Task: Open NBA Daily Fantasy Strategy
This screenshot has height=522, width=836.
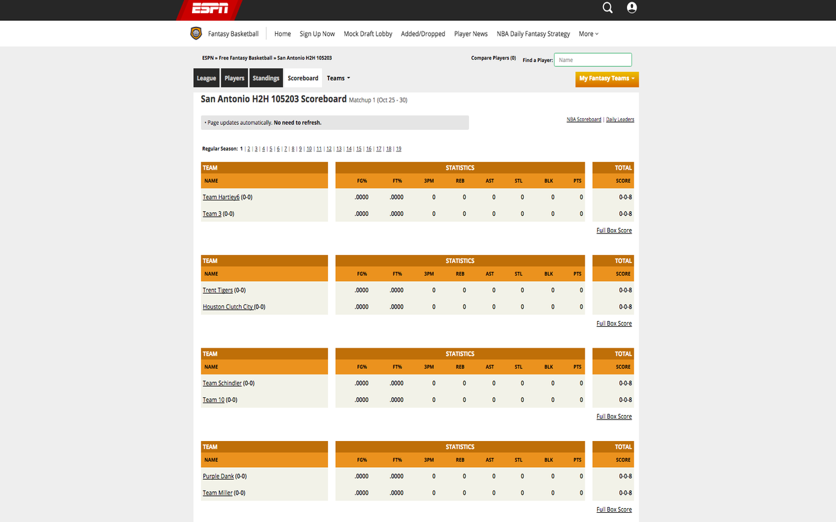Action: click(x=533, y=34)
